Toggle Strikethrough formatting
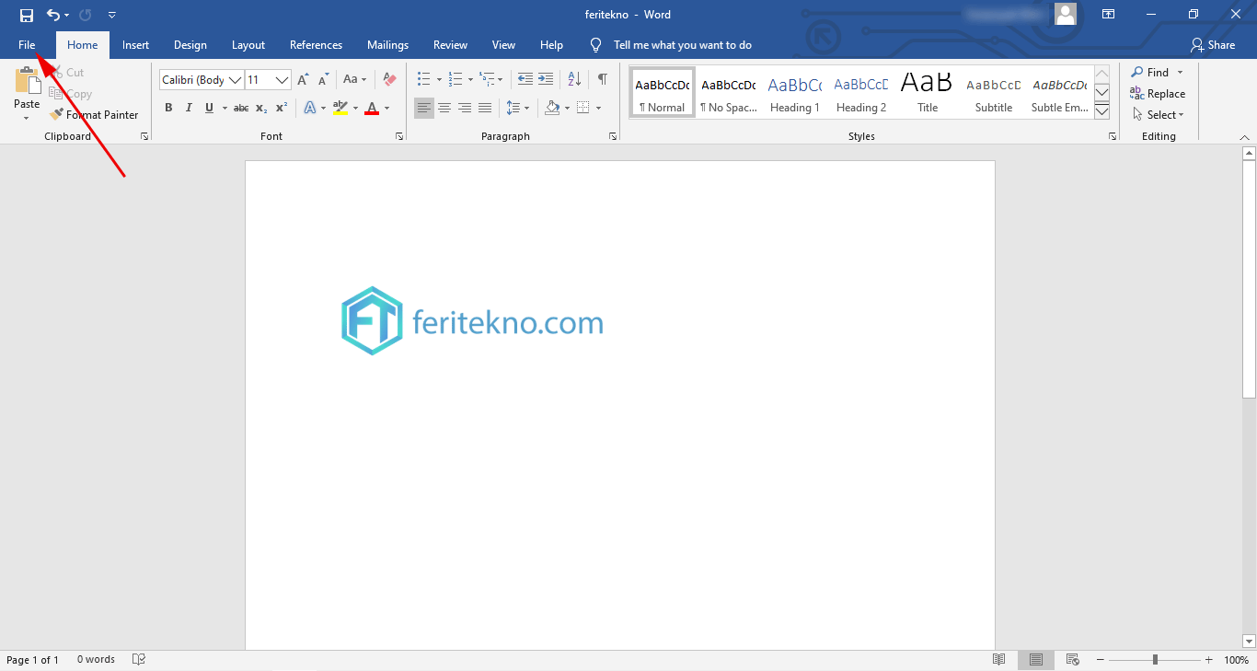1257x671 pixels. pyautogui.click(x=241, y=108)
